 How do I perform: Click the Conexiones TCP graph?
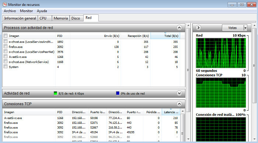[221, 93]
